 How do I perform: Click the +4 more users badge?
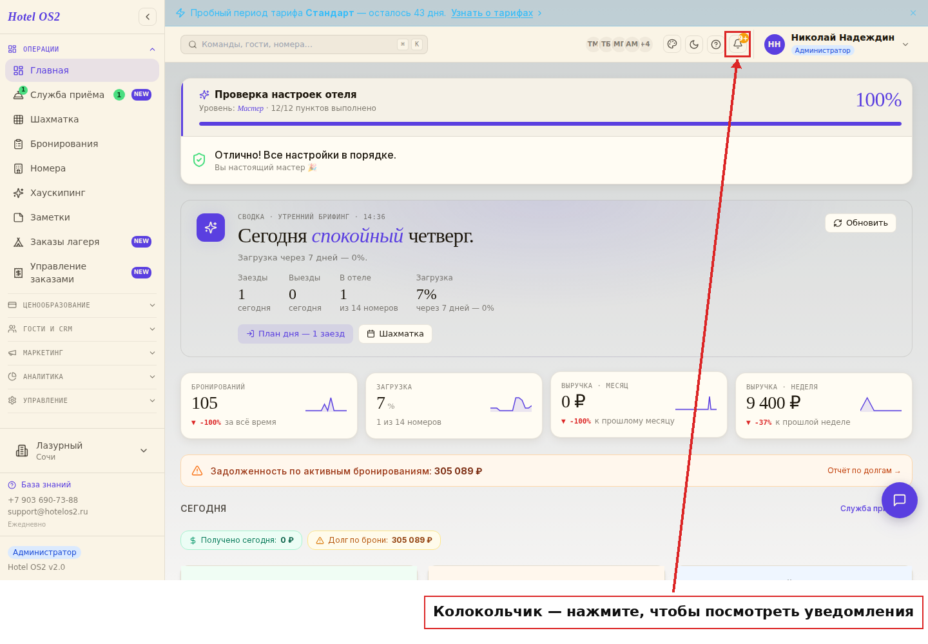coord(645,44)
